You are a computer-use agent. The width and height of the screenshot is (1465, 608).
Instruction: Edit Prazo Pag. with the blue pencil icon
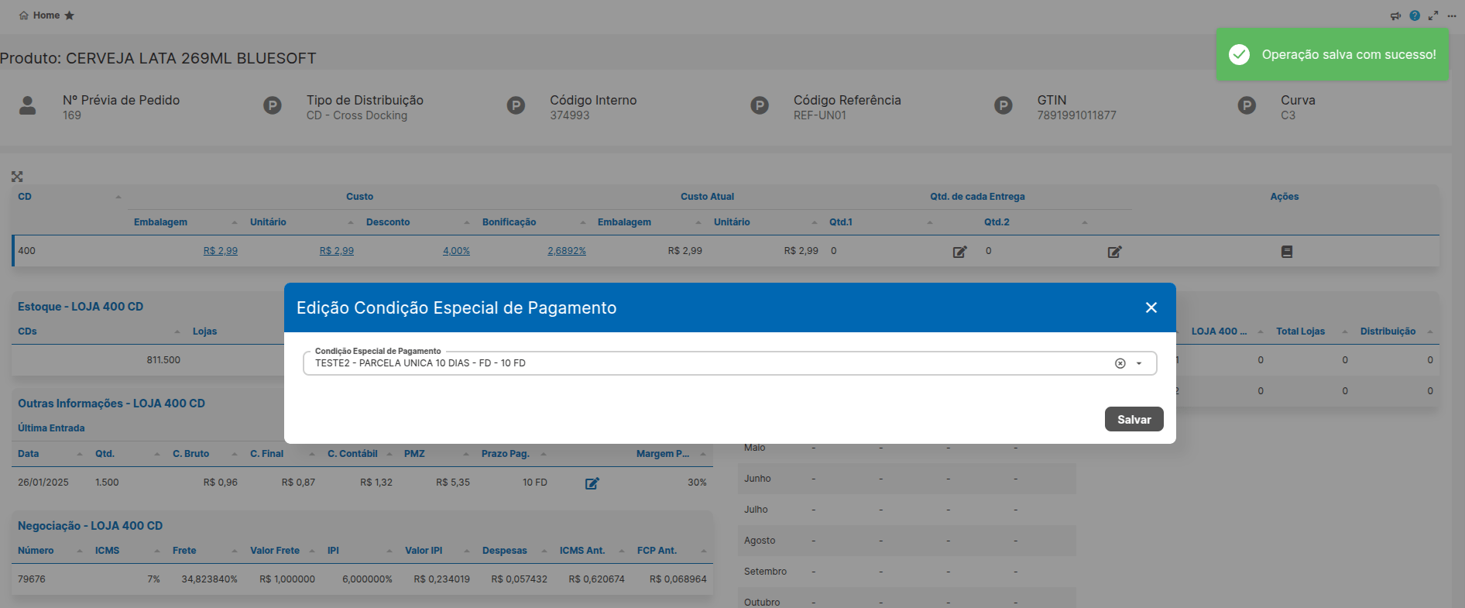(x=592, y=483)
